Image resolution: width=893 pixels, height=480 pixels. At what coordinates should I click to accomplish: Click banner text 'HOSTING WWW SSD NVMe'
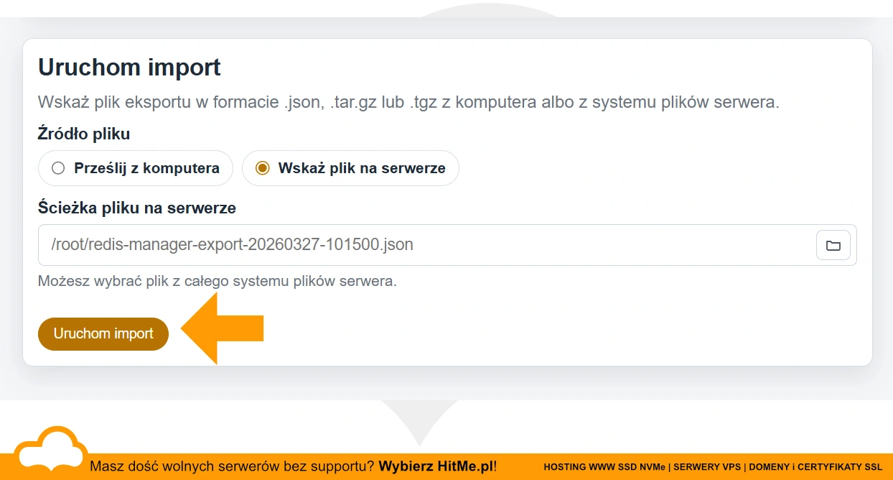(x=604, y=467)
